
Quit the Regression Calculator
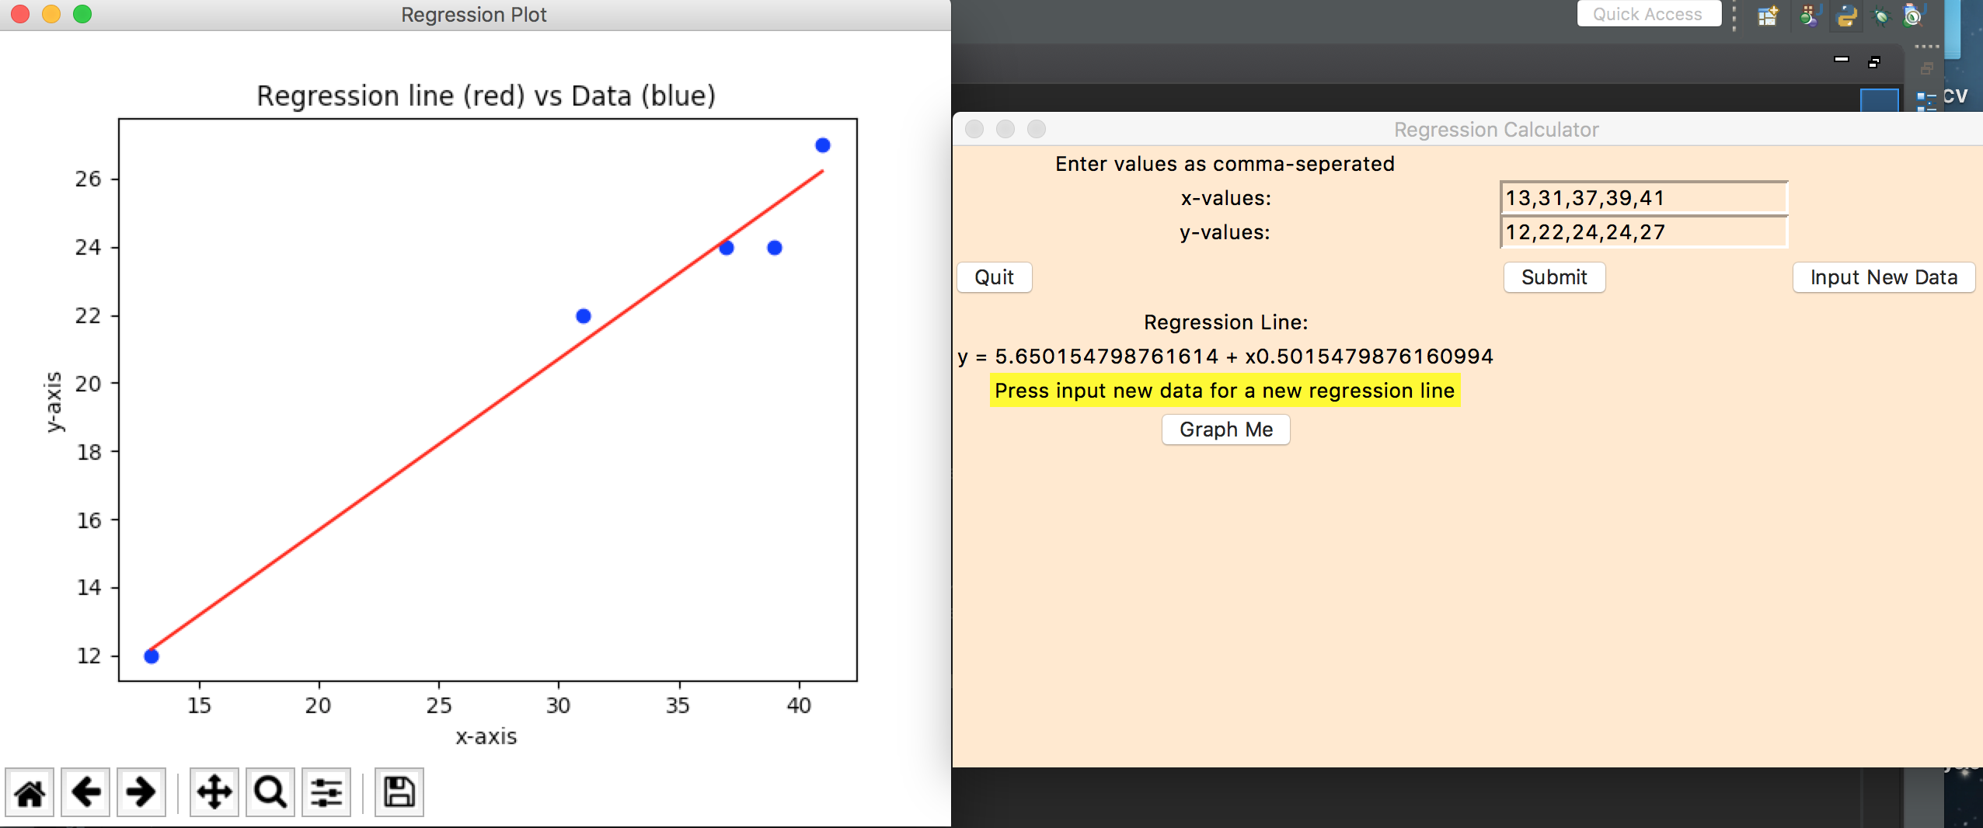994,277
